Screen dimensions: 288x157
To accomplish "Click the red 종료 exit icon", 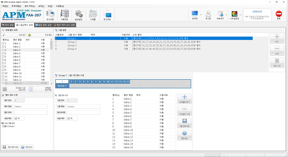I will pyautogui.click(x=279, y=15).
